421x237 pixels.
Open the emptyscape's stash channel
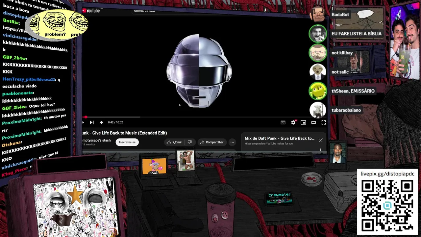[x=96, y=140]
